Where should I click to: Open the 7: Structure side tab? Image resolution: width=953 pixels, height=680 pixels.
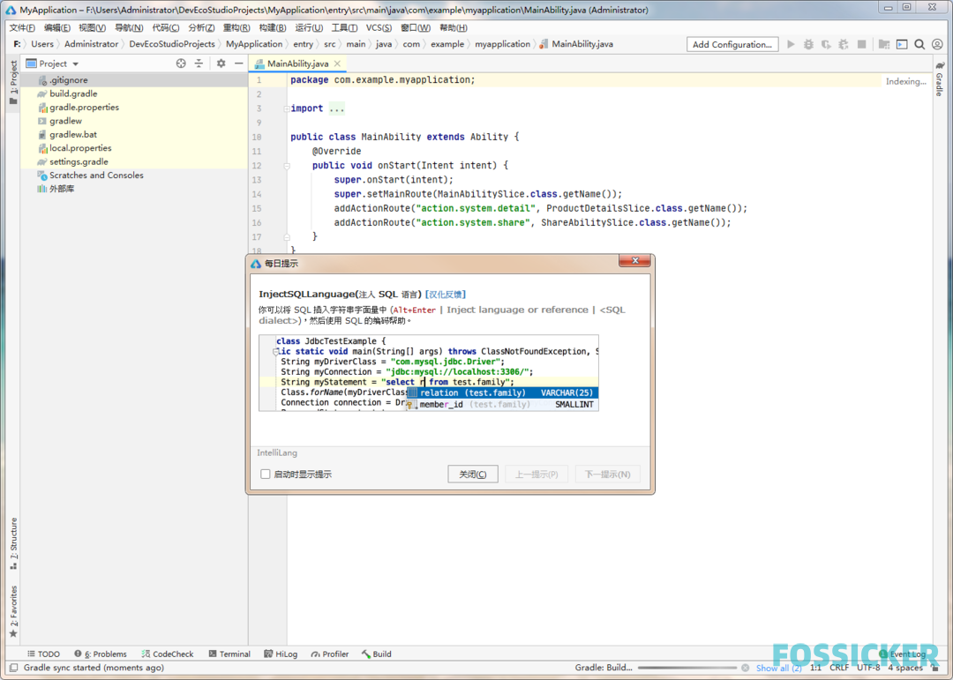(13, 543)
